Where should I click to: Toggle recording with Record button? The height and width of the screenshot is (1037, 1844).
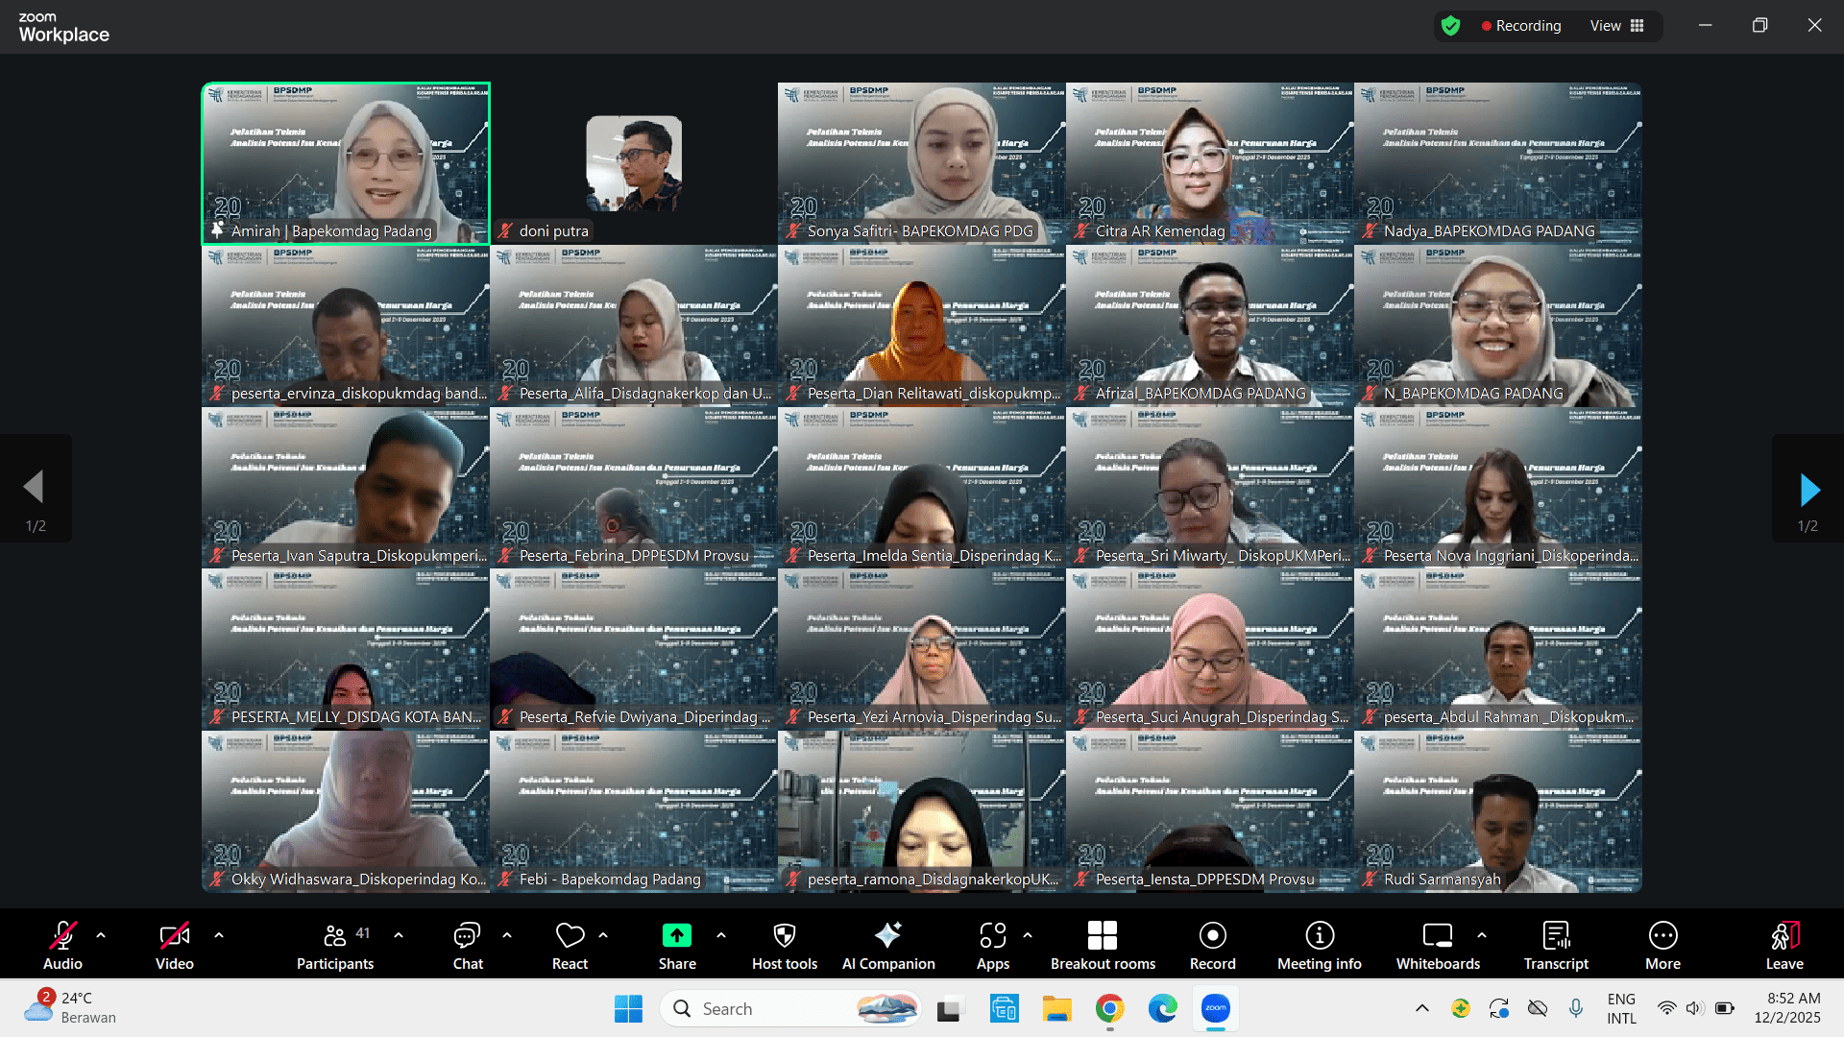pyautogui.click(x=1212, y=946)
